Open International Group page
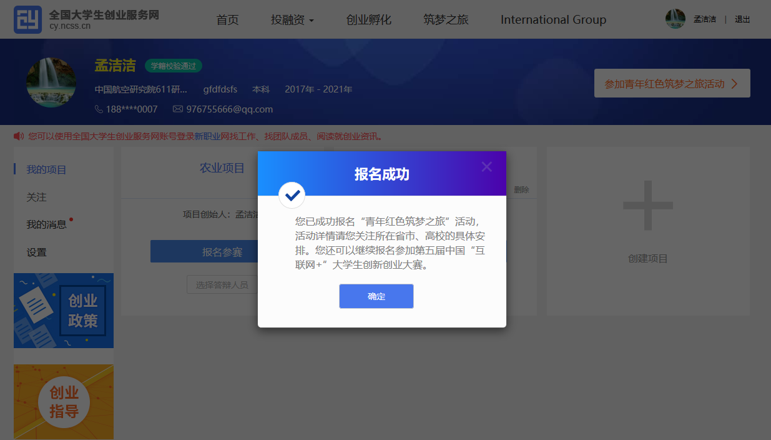This screenshot has width=771, height=440. point(553,20)
